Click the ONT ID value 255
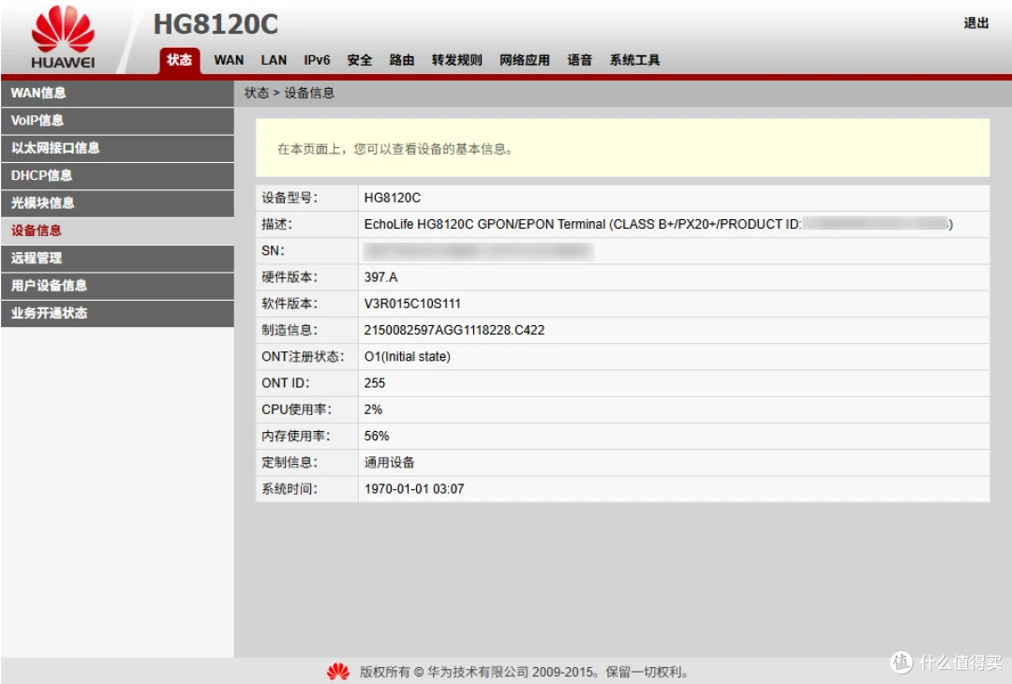The height and width of the screenshot is (684, 1012). [374, 383]
